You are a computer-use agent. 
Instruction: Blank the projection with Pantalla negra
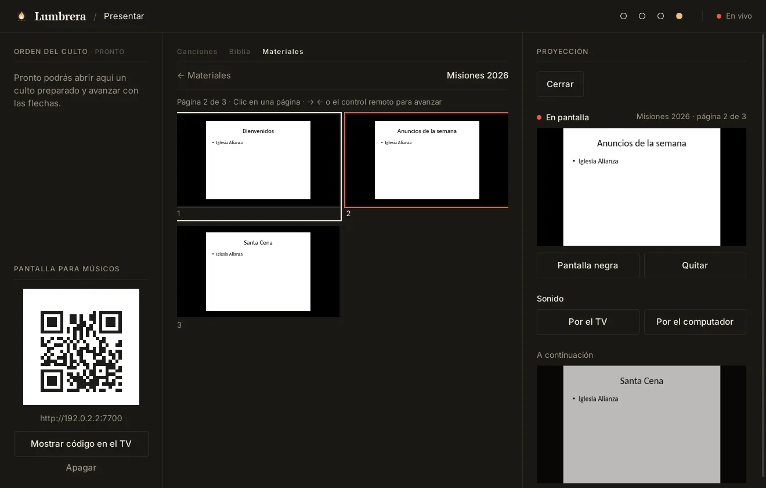coord(588,265)
